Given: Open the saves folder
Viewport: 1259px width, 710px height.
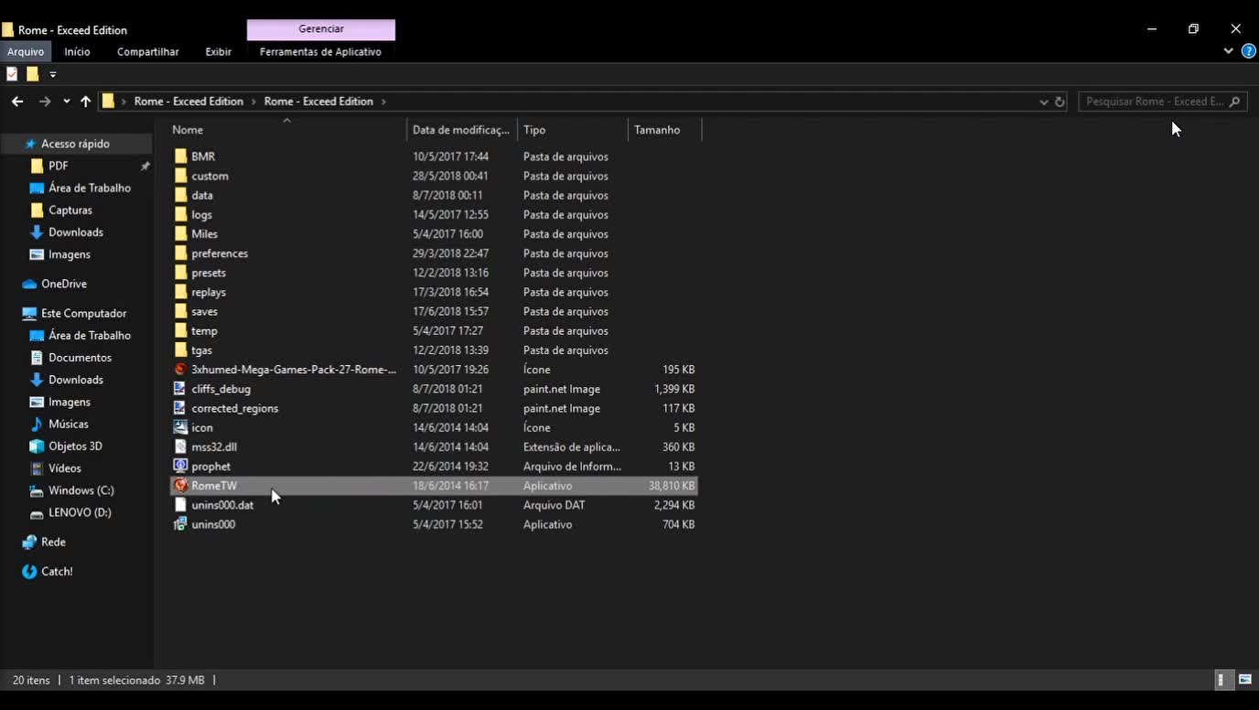Looking at the screenshot, I should click(x=203, y=311).
